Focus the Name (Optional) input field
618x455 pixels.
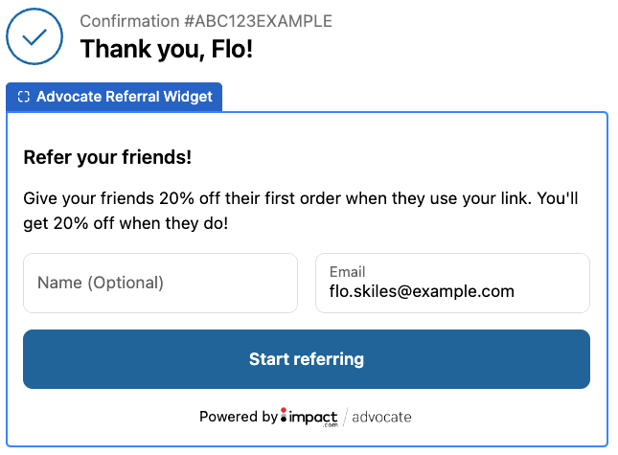160,283
